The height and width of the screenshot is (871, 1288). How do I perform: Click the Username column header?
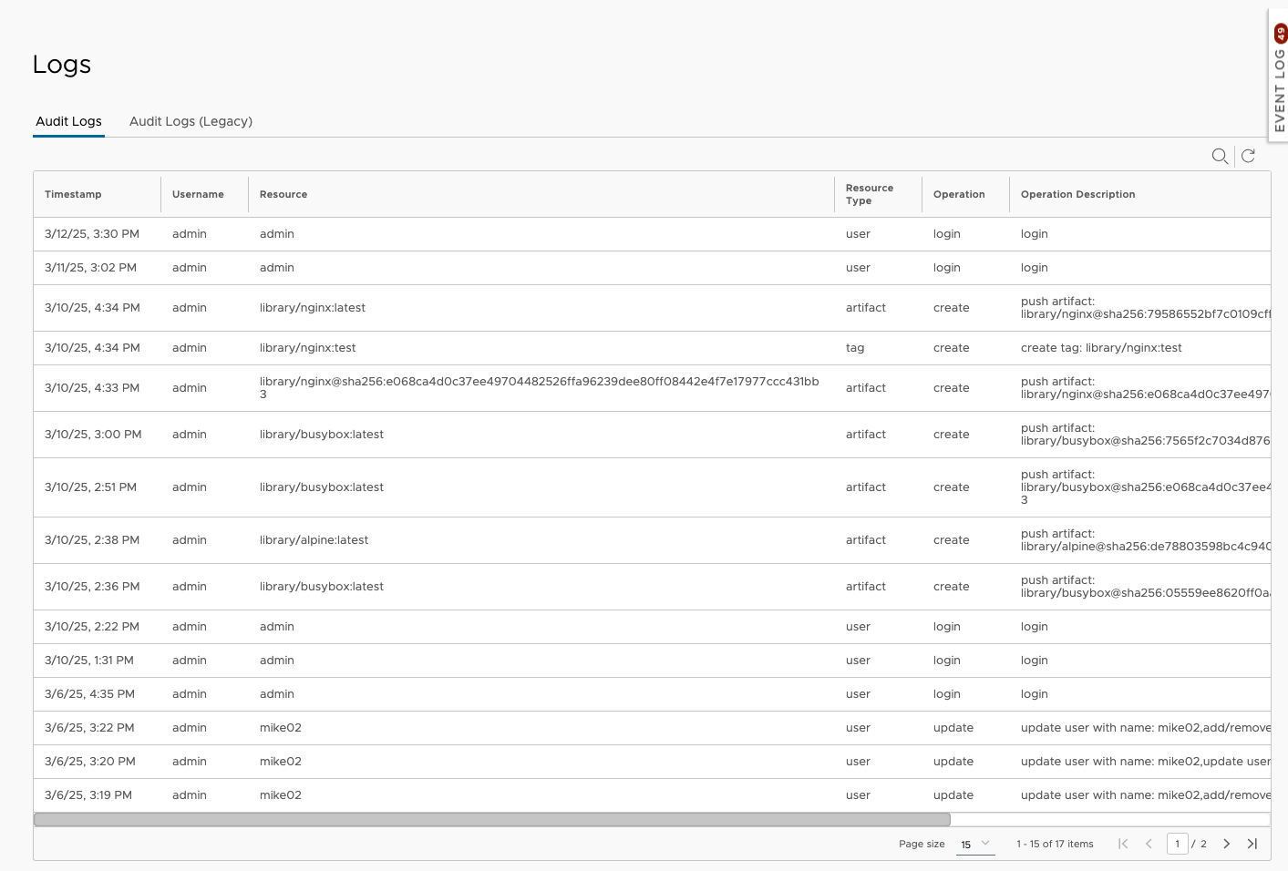point(198,194)
